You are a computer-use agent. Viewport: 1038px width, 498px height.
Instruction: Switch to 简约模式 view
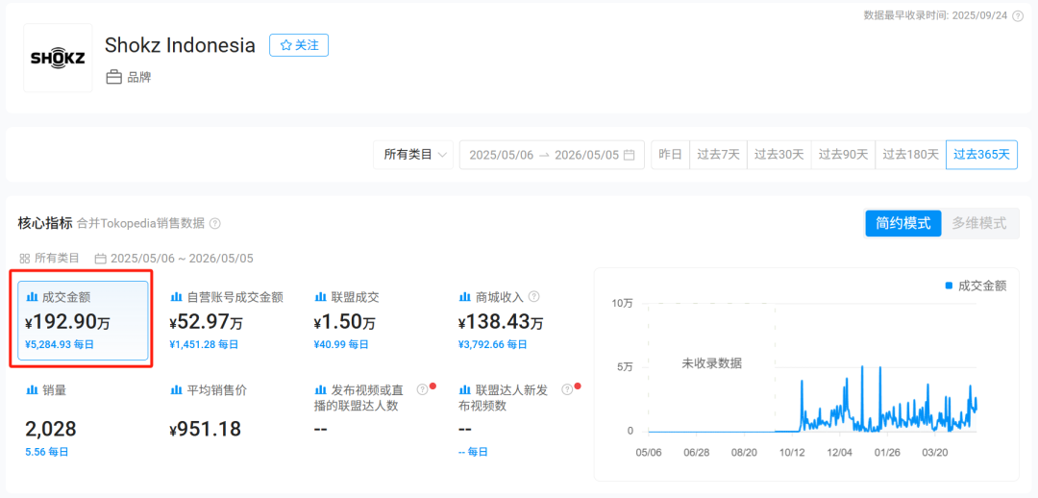[x=902, y=223]
